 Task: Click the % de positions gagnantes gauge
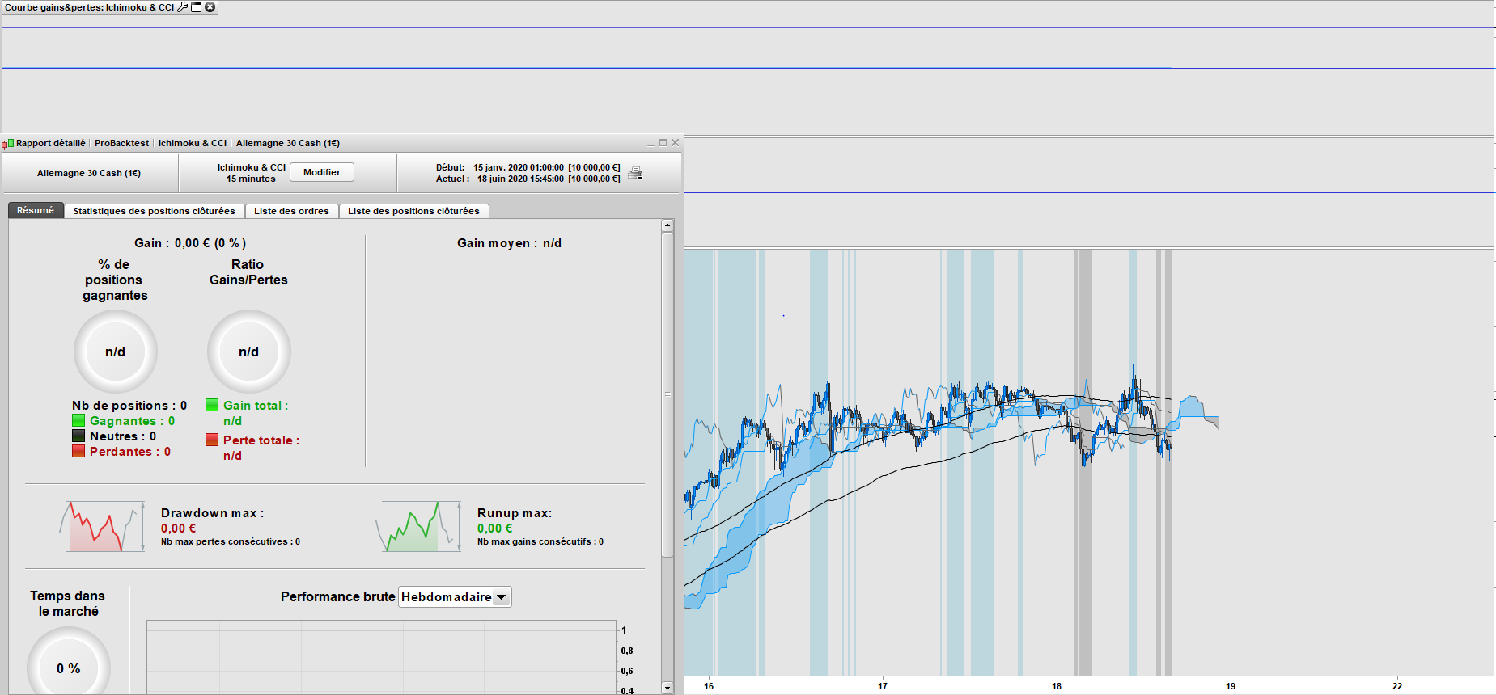point(116,352)
